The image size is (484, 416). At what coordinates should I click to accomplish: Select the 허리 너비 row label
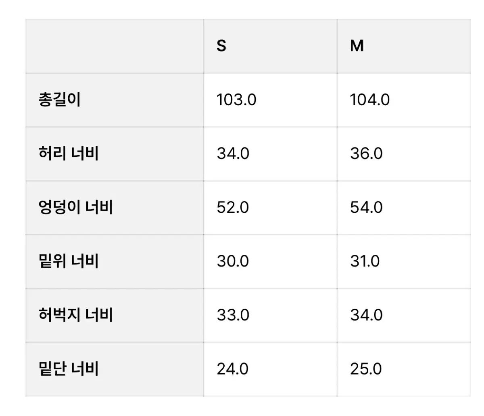69,154
